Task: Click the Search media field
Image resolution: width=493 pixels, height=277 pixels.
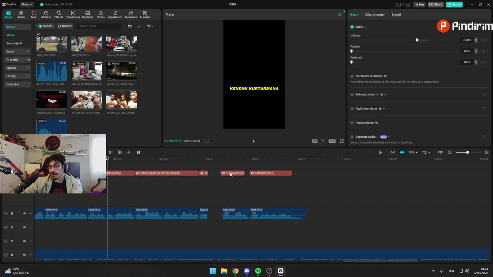Action: [99, 26]
